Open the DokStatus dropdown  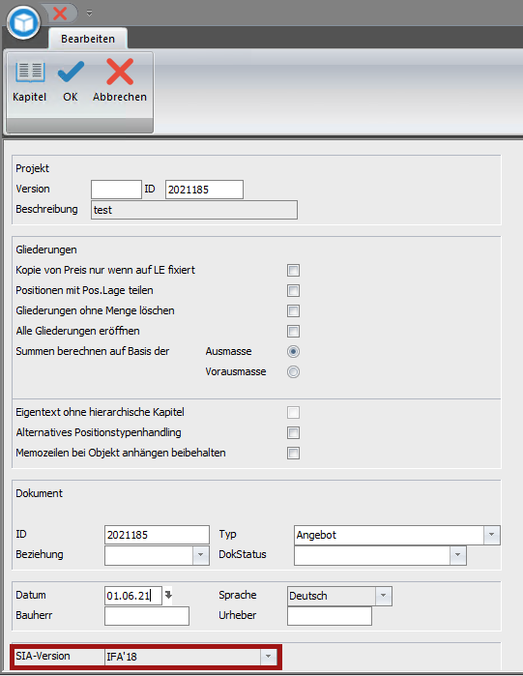(x=458, y=555)
